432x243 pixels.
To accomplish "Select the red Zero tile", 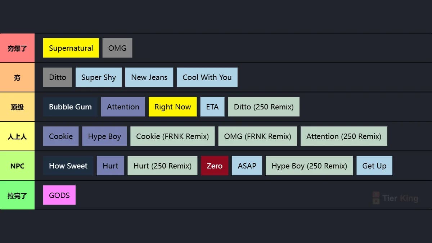I will pyautogui.click(x=215, y=166).
